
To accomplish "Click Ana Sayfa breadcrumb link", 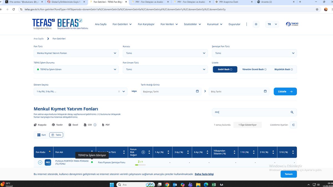I will click(39, 39).
